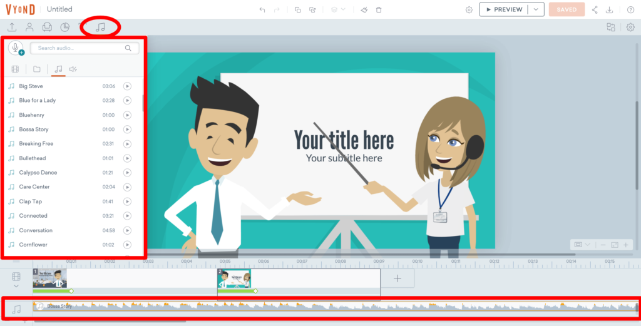Viewport: 641px width, 326px height.
Task: Play preview of Calypso Dance
Action: click(x=127, y=173)
